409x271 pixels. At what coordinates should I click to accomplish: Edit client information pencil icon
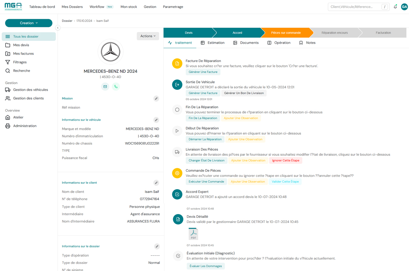point(156,183)
